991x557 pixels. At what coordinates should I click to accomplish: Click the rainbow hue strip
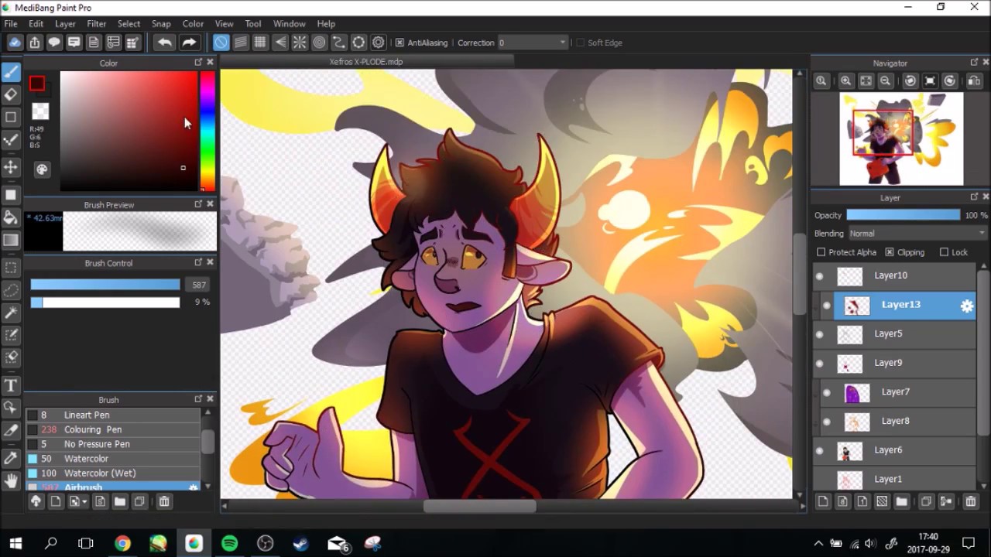(207, 132)
